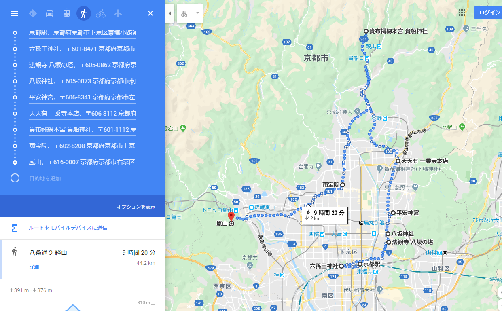This screenshot has width=502, height=311.
Task: Click the 京都市 city label
Action: pyautogui.click(x=316, y=58)
